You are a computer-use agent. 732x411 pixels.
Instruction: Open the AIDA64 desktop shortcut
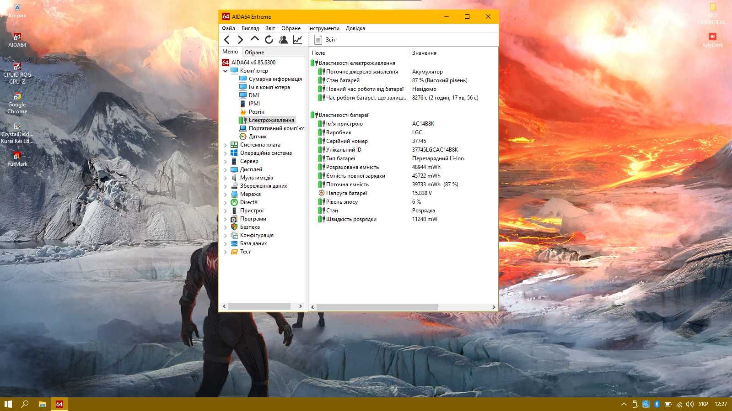pyautogui.click(x=17, y=40)
